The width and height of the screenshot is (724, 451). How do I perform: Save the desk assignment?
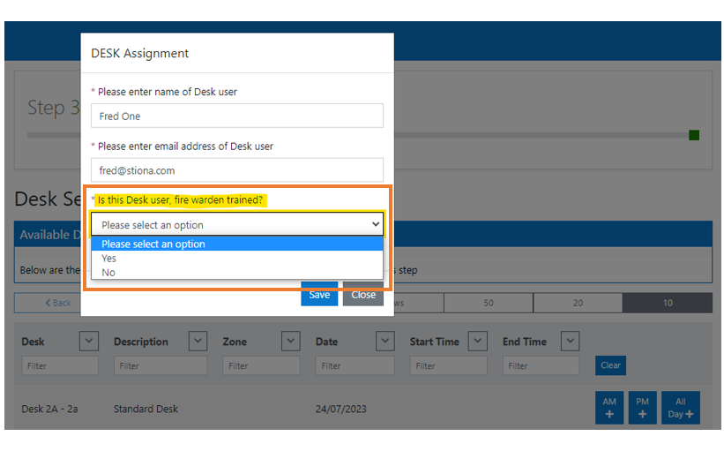tap(319, 295)
